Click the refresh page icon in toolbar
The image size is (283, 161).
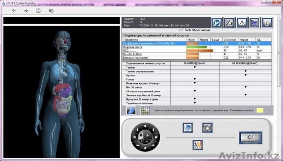(x=38, y=11)
